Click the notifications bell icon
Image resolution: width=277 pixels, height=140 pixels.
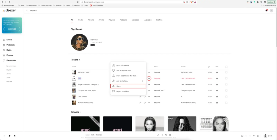[x=266, y=11]
